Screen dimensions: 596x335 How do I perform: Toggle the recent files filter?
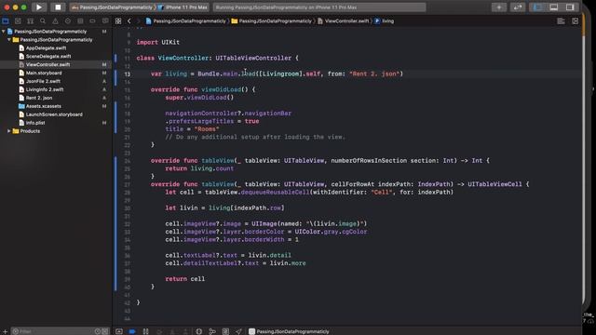(98, 331)
